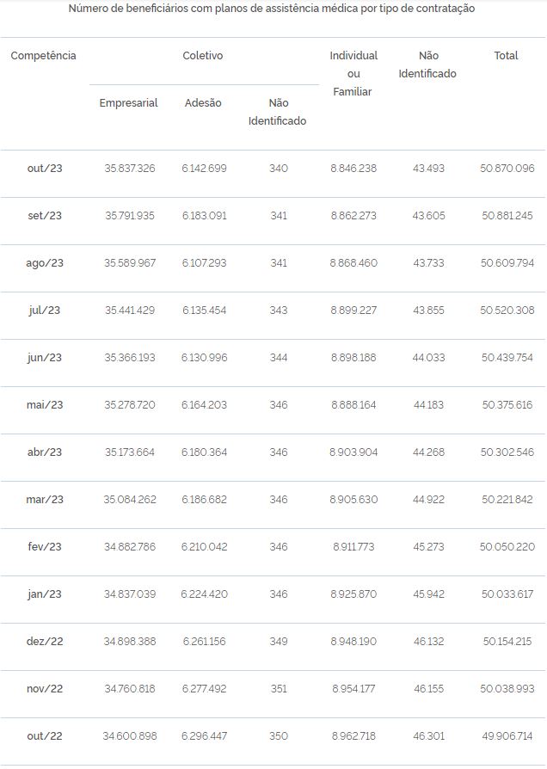Click the nov/22 Empresarial value 34.760.818
This screenshot has width=547, height=769.
(x=130, y=689)
